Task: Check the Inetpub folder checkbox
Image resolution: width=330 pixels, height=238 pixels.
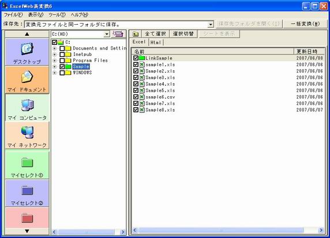Action: tap(62, 54)
